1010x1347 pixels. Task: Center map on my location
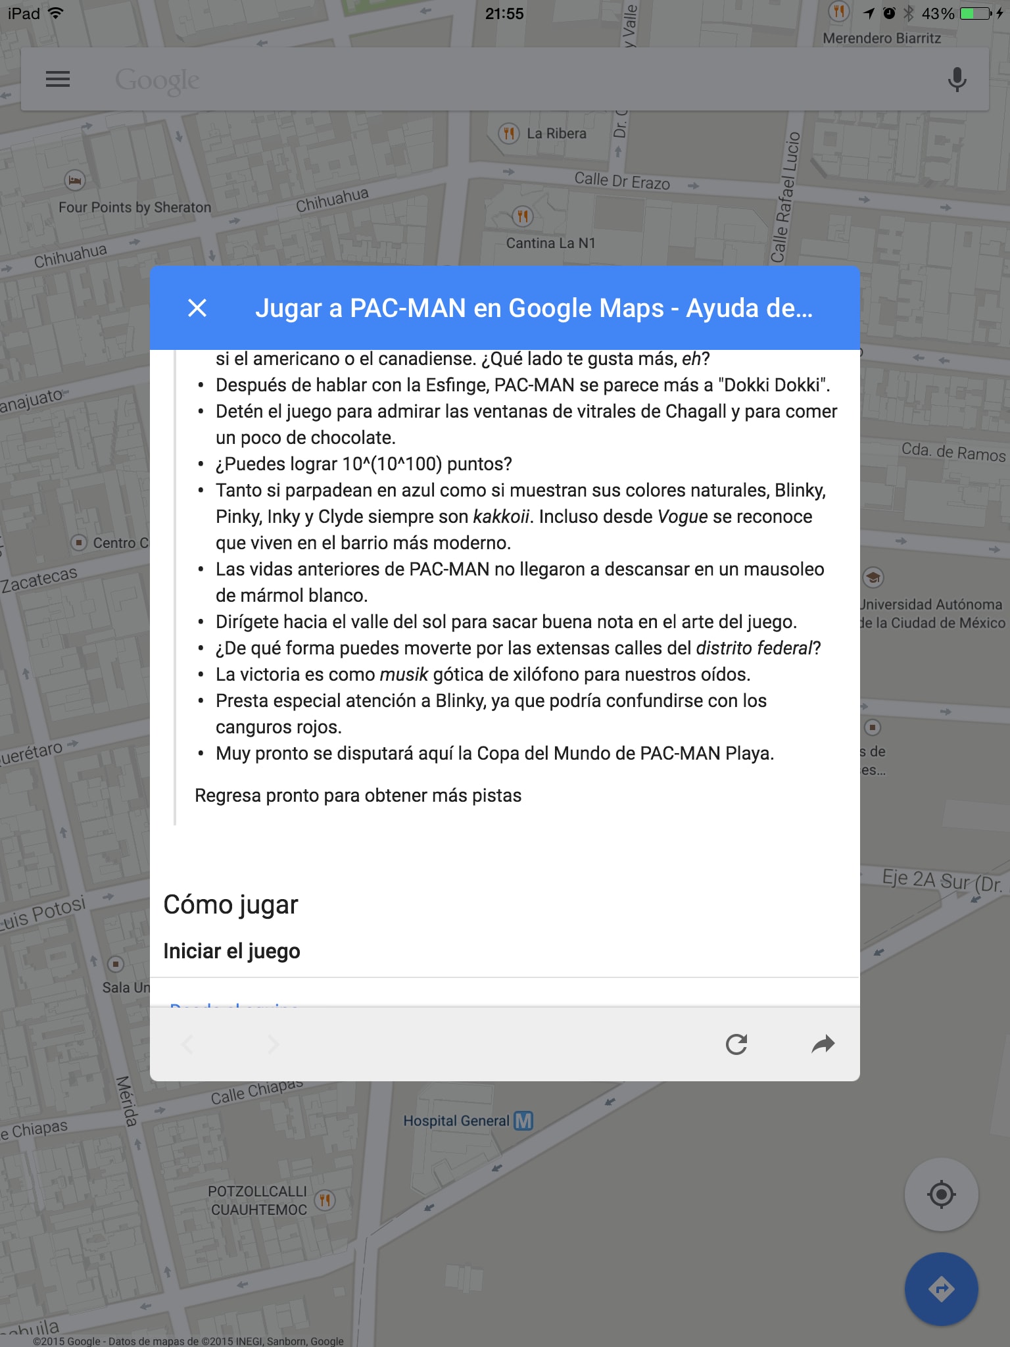[941, 1194]
